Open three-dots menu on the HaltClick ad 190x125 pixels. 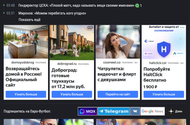[x=182, y=27]
